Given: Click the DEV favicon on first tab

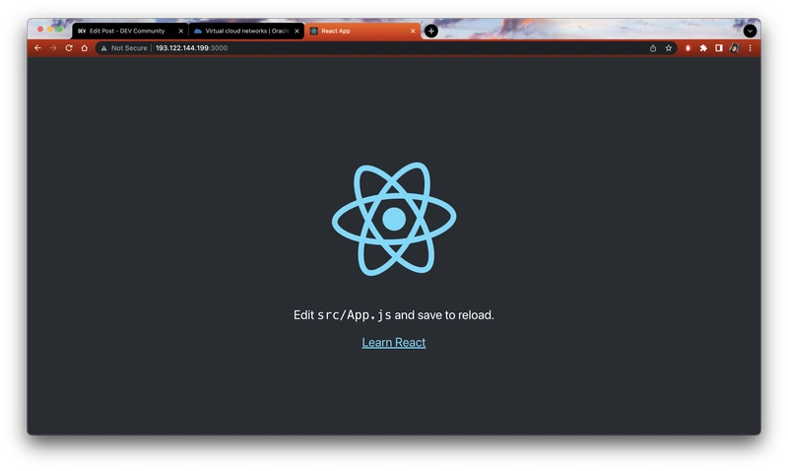Looking at the screenshot, I should (82, 32).
